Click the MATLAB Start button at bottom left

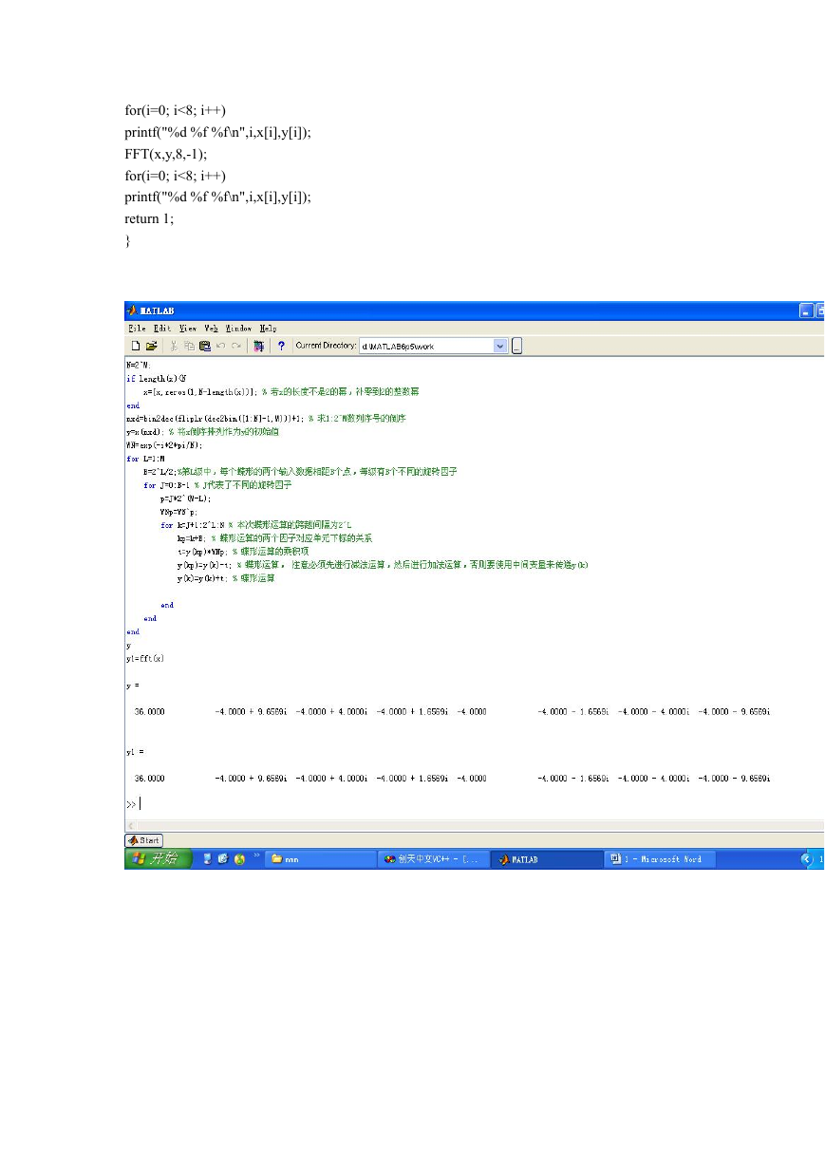(x=144, y=840)
